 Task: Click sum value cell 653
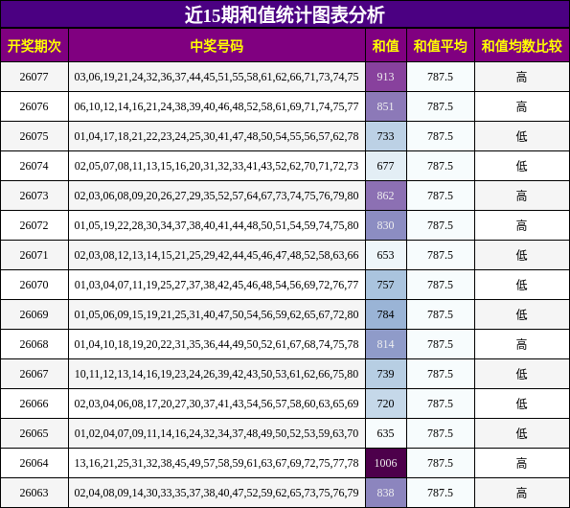386,255
